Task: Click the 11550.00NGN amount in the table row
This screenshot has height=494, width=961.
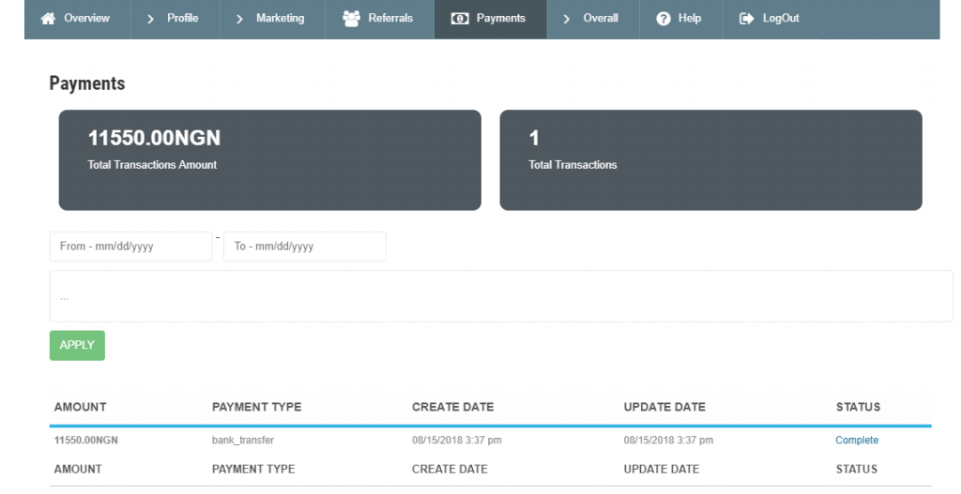Action: pos(86,441)
